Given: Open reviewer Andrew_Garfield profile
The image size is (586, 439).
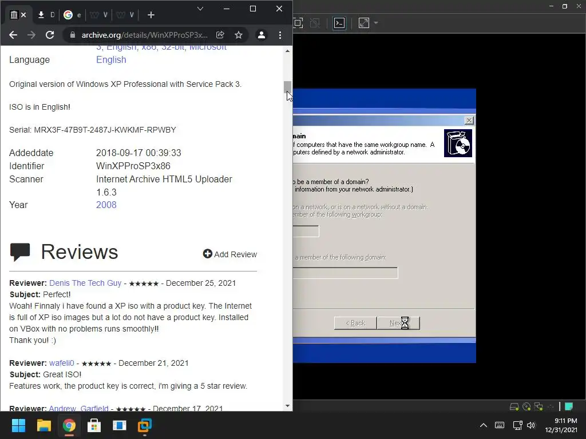Looking at the screenshot, I should pyautogui.click(x=79, y=408).
